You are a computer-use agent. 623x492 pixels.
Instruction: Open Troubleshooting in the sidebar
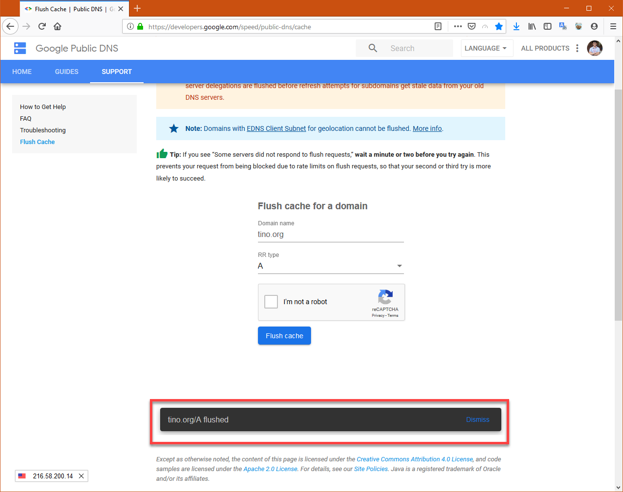pos(43,130)
